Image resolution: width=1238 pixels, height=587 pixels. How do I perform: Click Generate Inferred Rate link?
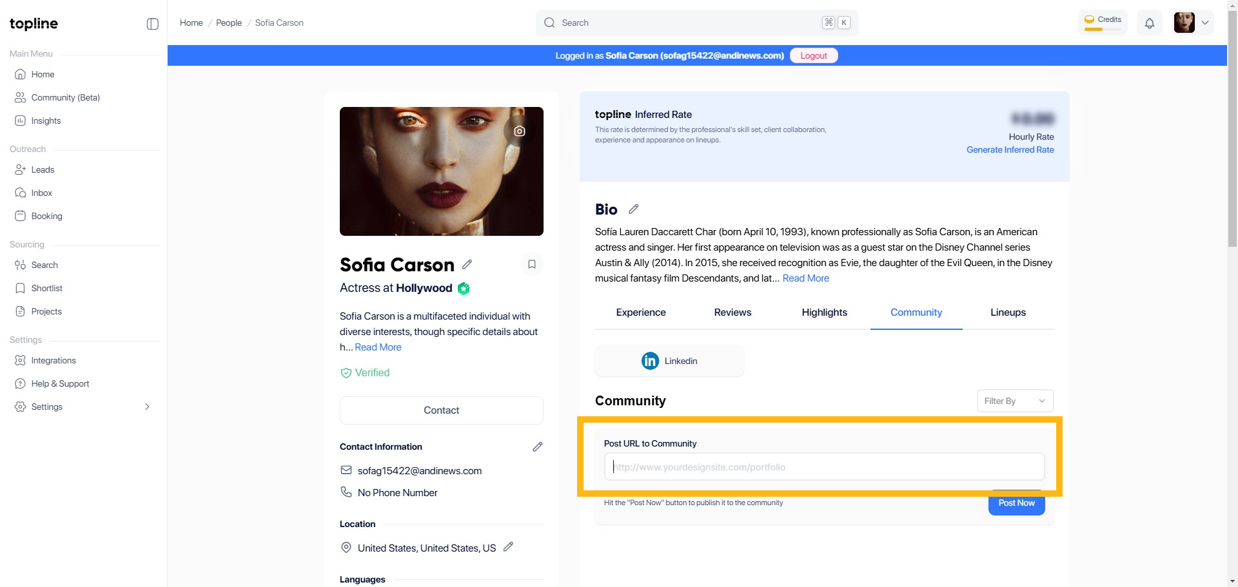coord(1010,150)
